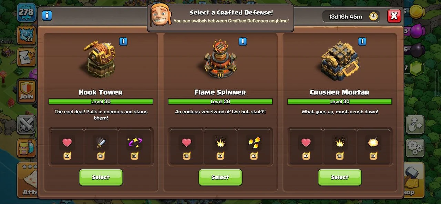
Task: Click the Flame Spinner building image
Action: coord(220,59)
